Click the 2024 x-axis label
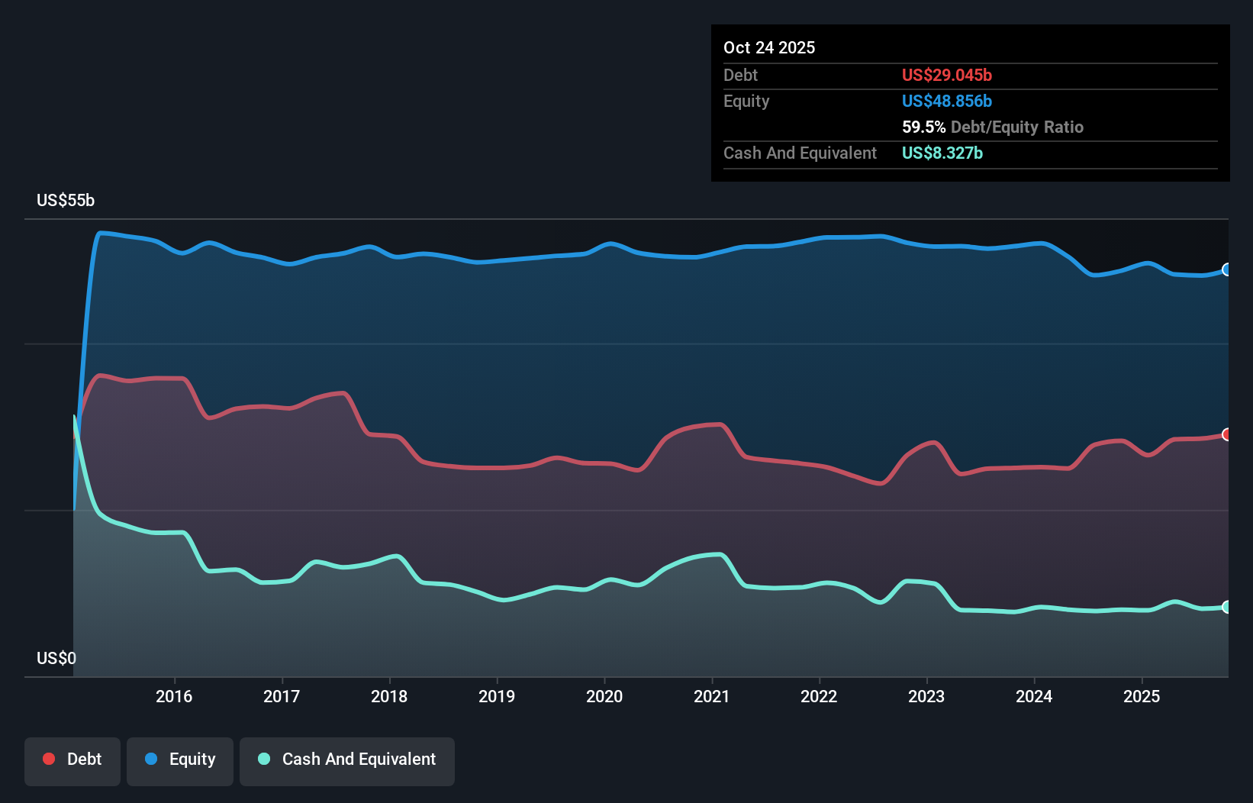 pos(1034,696)
